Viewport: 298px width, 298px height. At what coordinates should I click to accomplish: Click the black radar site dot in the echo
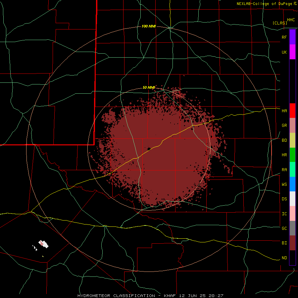(x=149, y=149)
